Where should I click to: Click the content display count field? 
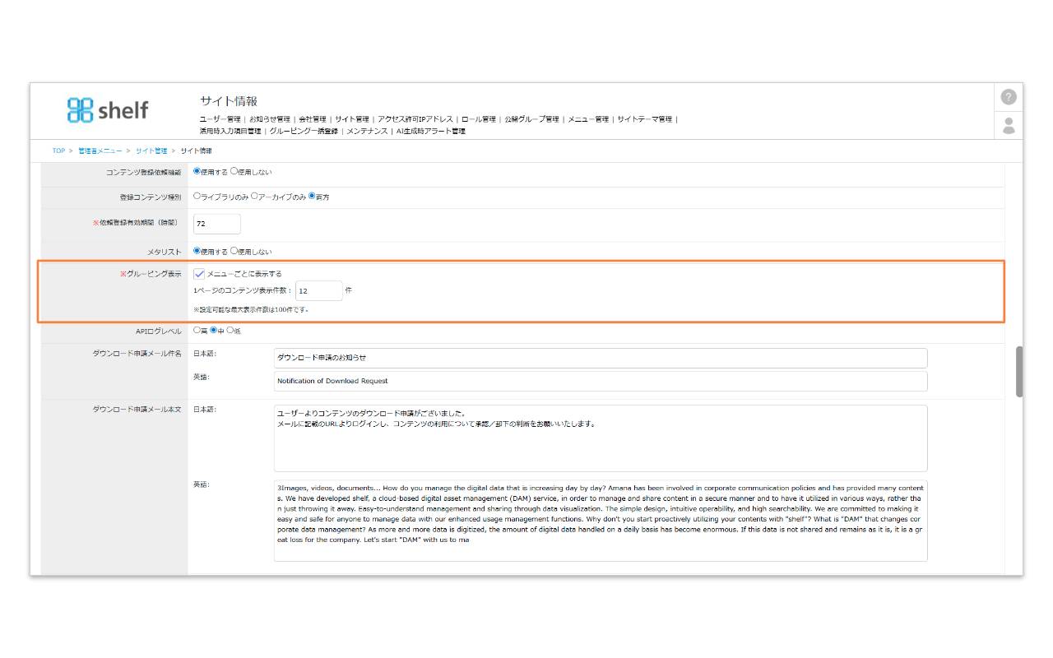(318, 290)
